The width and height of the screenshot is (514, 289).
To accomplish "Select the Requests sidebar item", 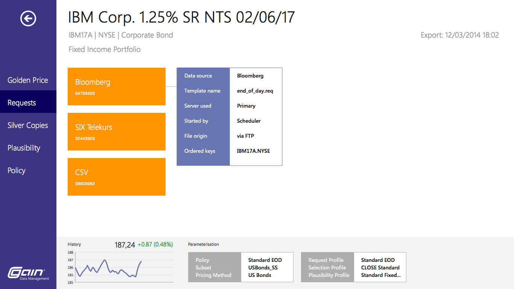I will point(28,102).
